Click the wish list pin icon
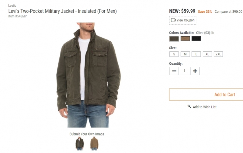 pos(189,107)
